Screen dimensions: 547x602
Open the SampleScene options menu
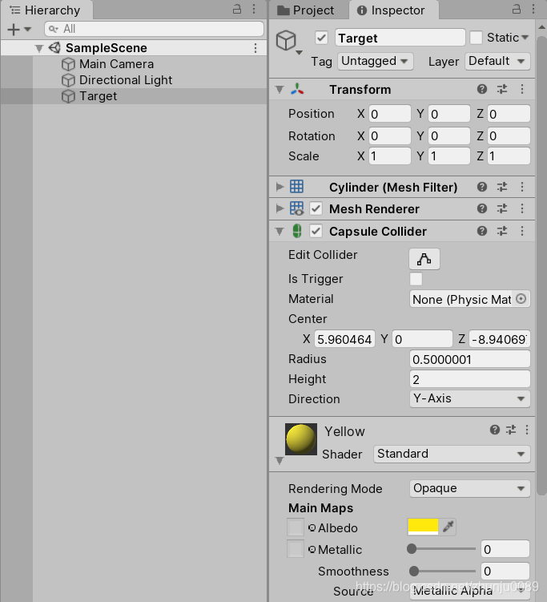pos(255,48)
